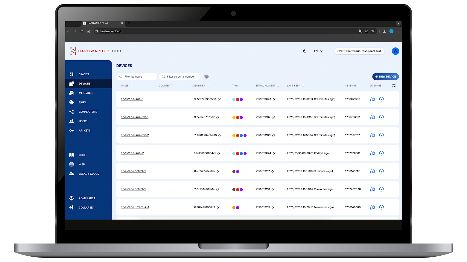Viewport: 467px width, 262px height.
Task: Open Connectors in the sidebar
Action: click(x=88, y=112)
